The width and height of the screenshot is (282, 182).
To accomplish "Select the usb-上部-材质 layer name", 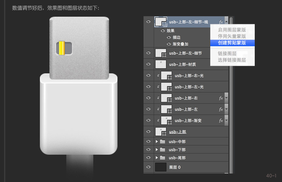I will pyautogui.click(x=182, y=64).
